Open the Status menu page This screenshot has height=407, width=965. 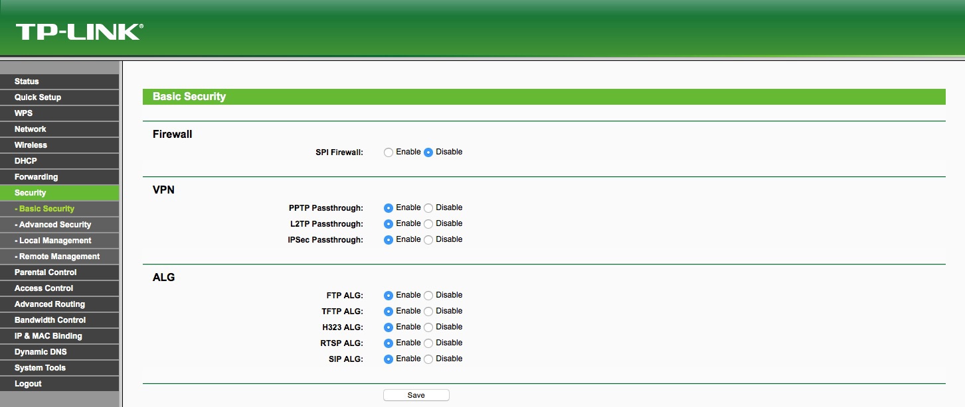click(27, 82)
